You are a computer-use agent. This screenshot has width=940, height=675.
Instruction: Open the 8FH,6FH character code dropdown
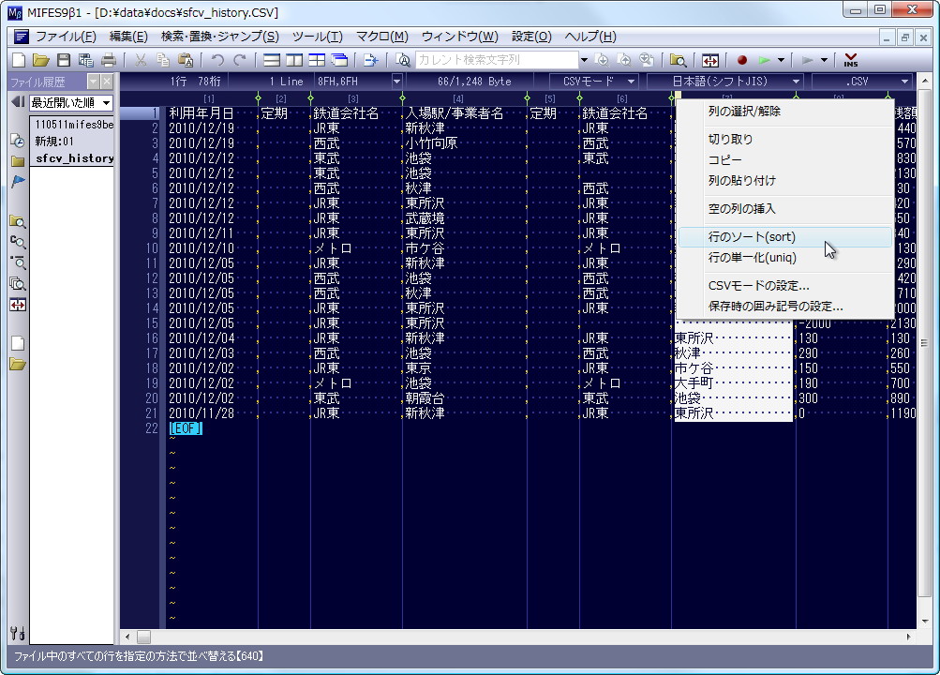pyautogui.click(x=396, y=82)
